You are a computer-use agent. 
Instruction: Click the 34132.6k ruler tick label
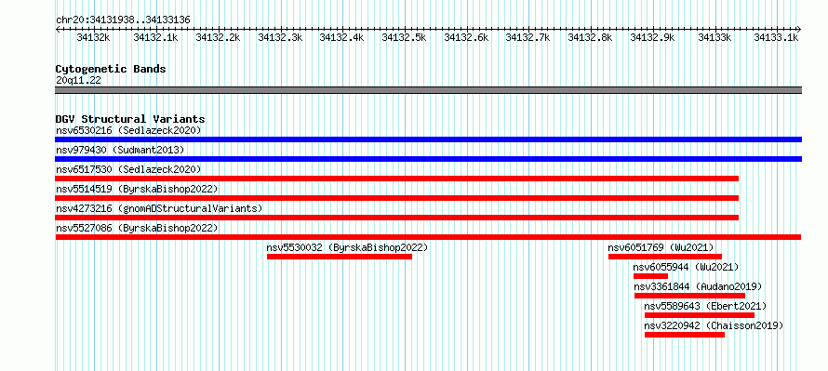(466, 37)
